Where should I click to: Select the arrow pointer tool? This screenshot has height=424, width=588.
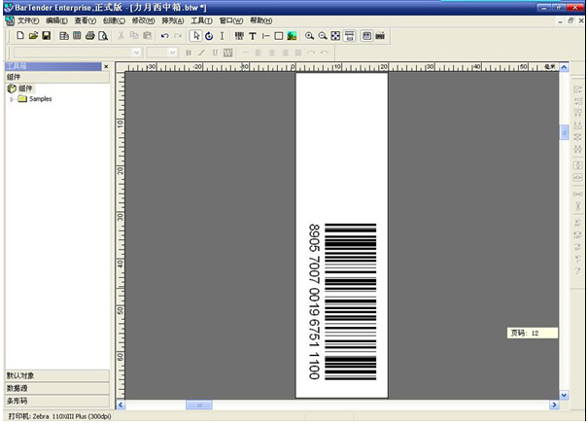(194, 36)
